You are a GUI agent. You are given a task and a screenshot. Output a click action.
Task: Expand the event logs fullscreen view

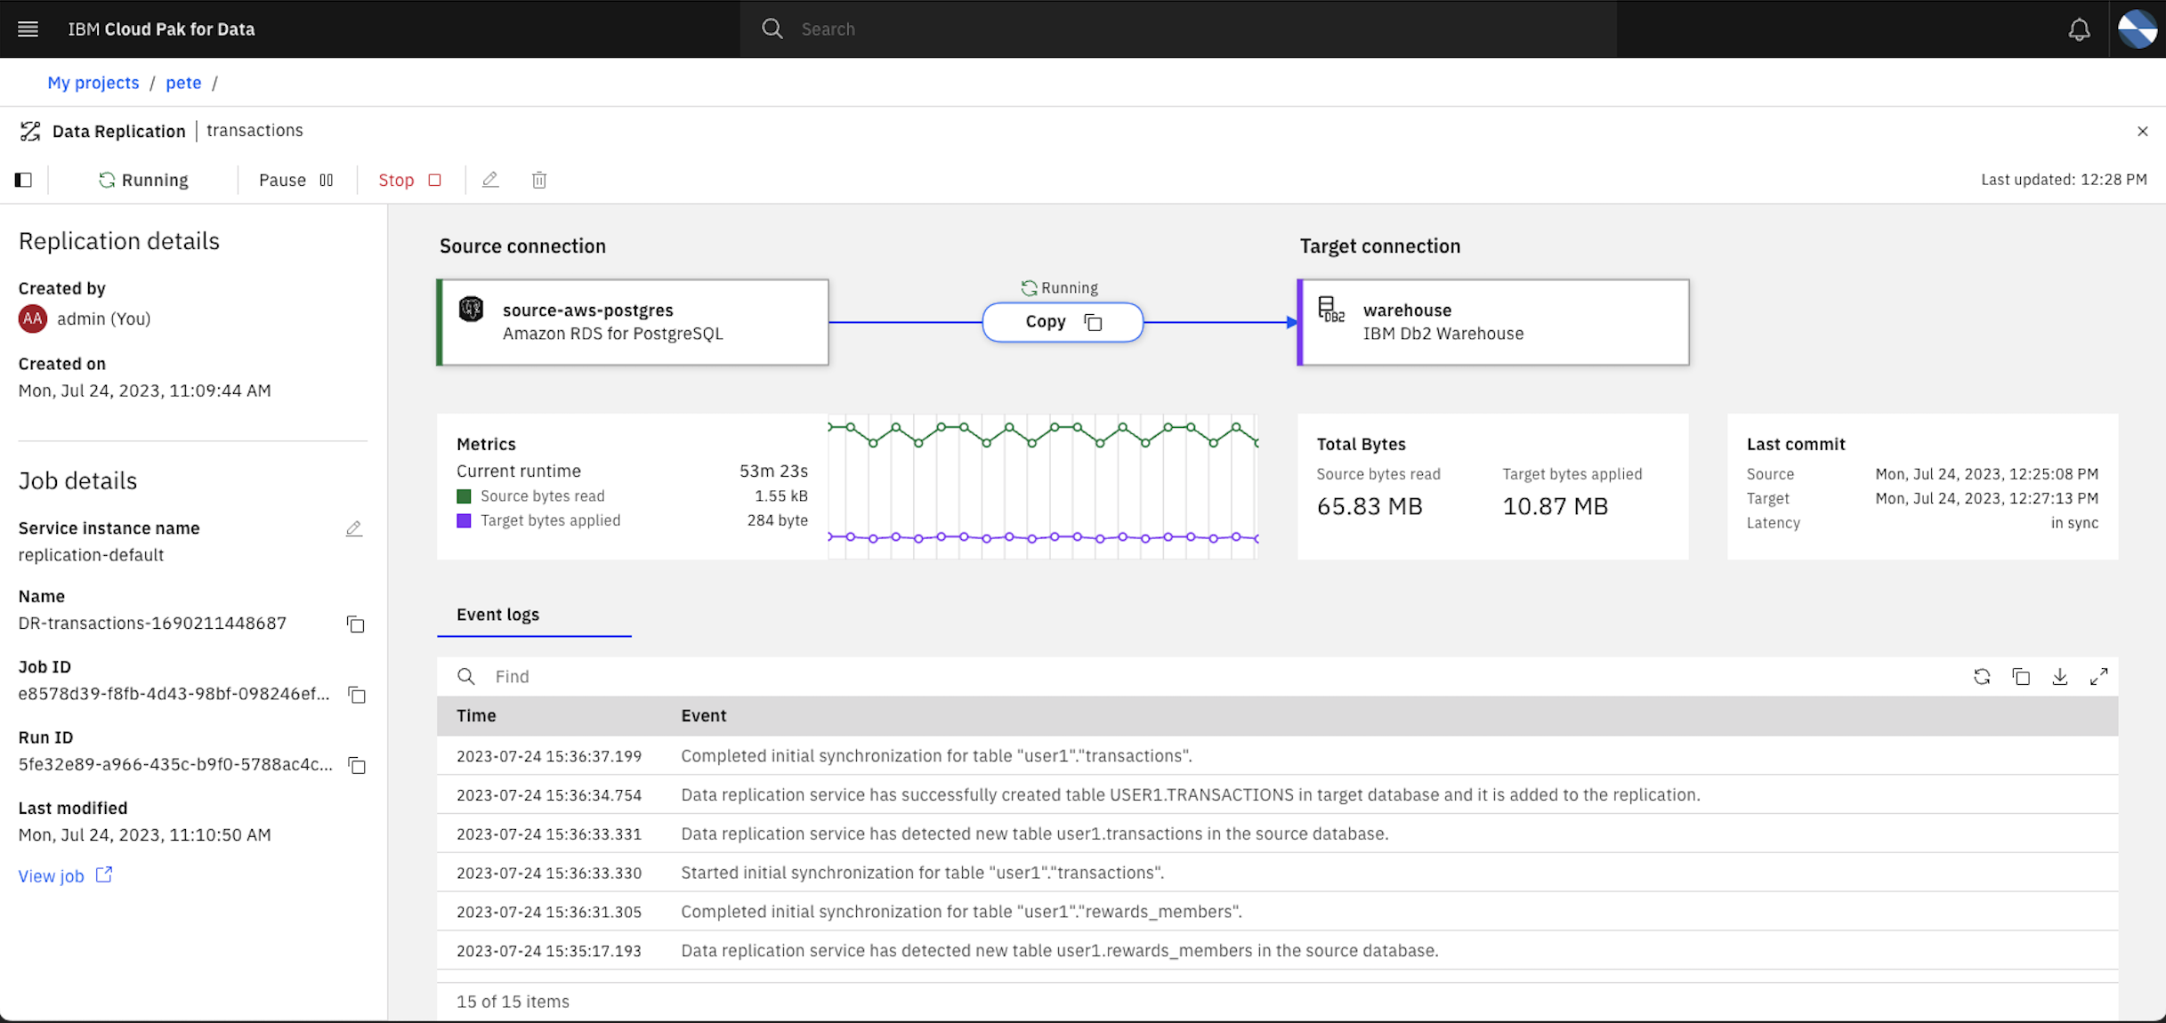(2101, 676)
